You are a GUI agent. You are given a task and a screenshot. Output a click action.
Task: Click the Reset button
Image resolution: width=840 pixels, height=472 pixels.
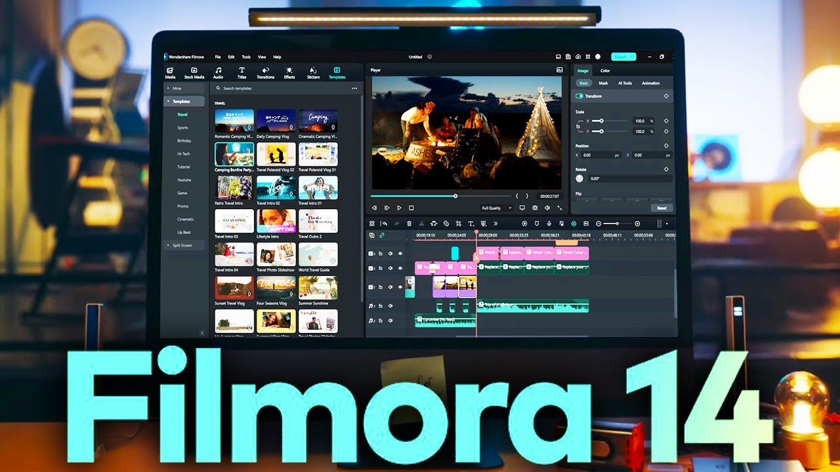coord(661,208)
